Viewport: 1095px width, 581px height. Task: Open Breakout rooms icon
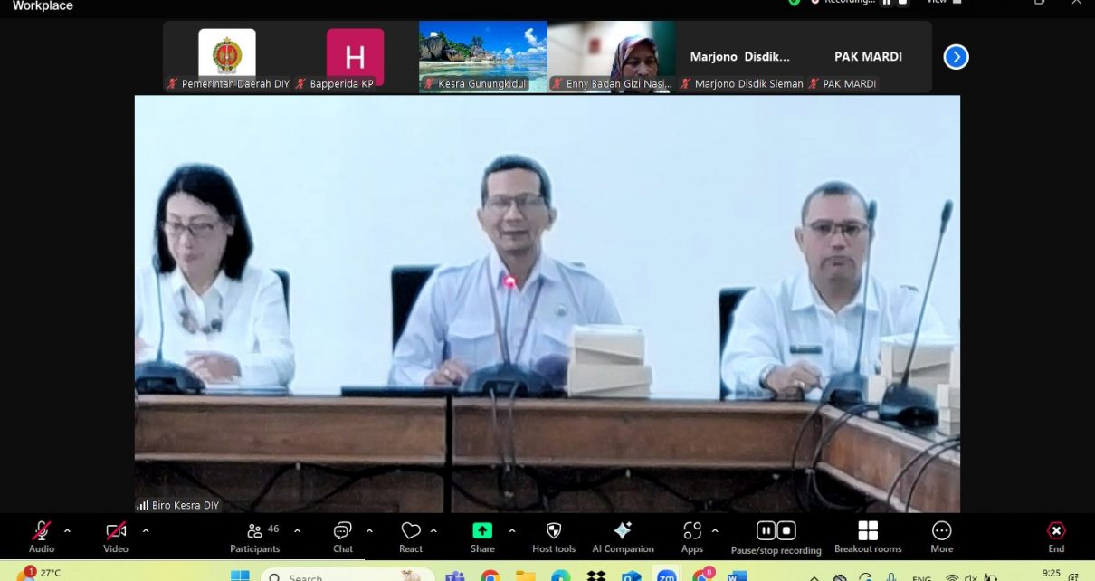868,531
